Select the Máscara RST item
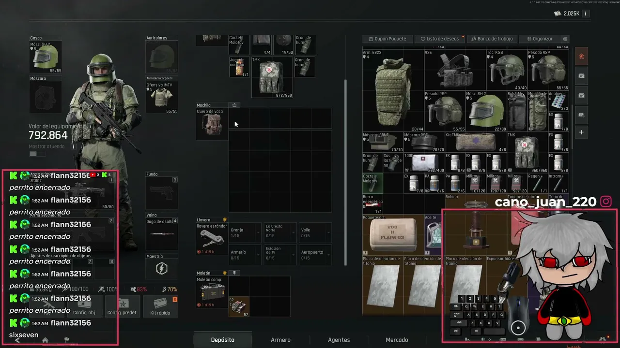Screen dimensions: 620x348 coord(424,142)
